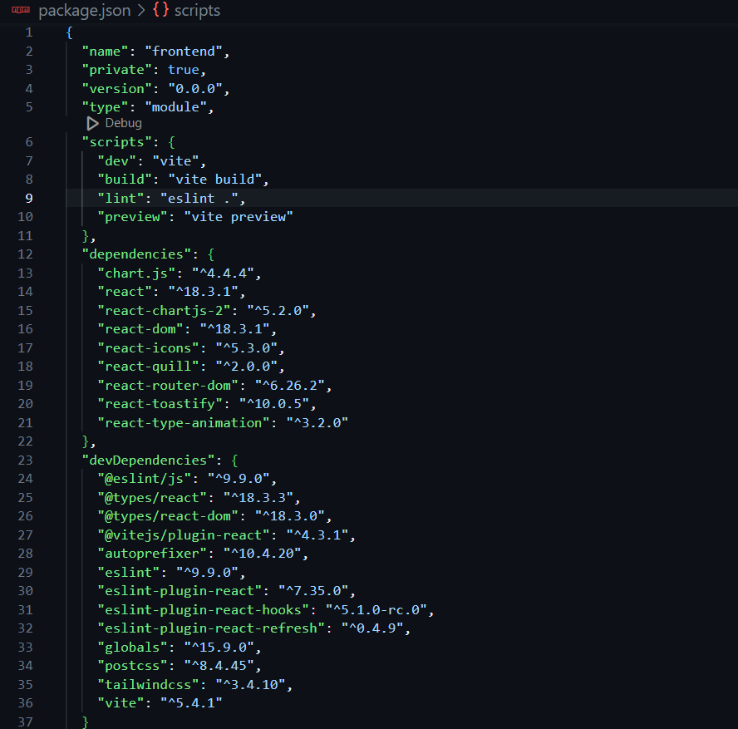Select the "devDependencies" key

148,460
